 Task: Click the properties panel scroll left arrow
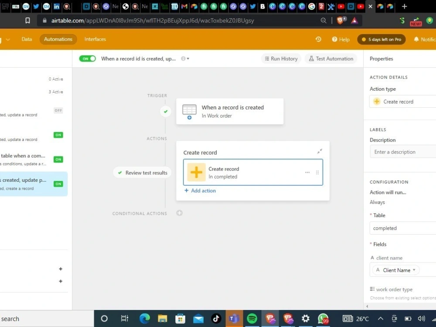[x=367, y=307]
